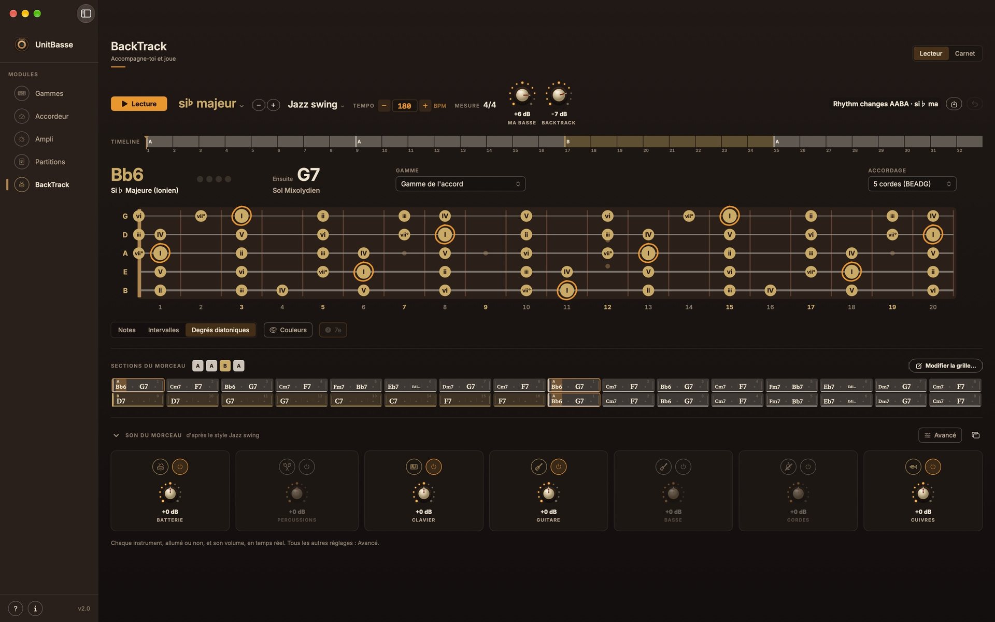
Task: Open the help question mark icon
Action: tap(16, 609)
